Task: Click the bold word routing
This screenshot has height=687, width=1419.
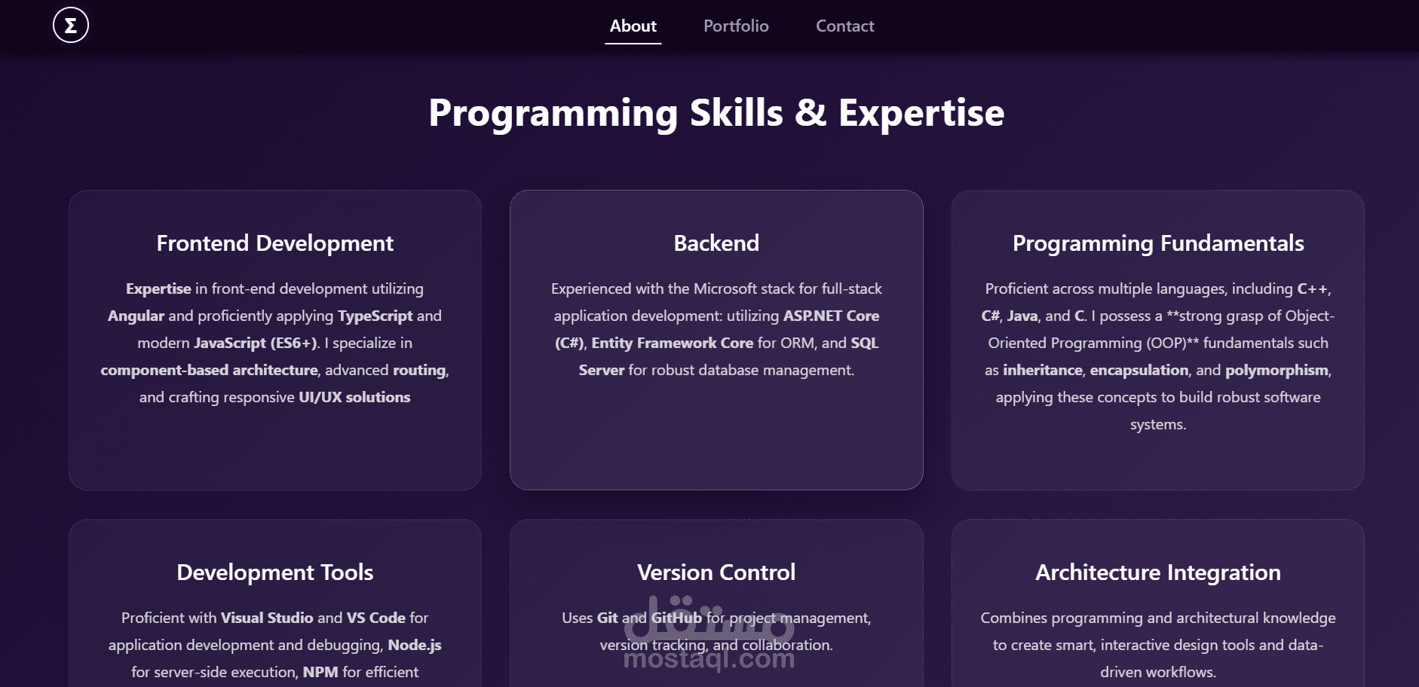Action: (419, 370)
